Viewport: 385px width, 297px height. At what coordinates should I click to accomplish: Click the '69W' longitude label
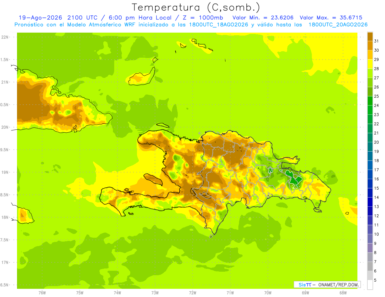point(305,293)
